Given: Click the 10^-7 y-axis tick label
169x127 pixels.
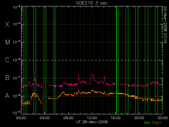Looking at the screenshot, I should [x=16, y=78].
